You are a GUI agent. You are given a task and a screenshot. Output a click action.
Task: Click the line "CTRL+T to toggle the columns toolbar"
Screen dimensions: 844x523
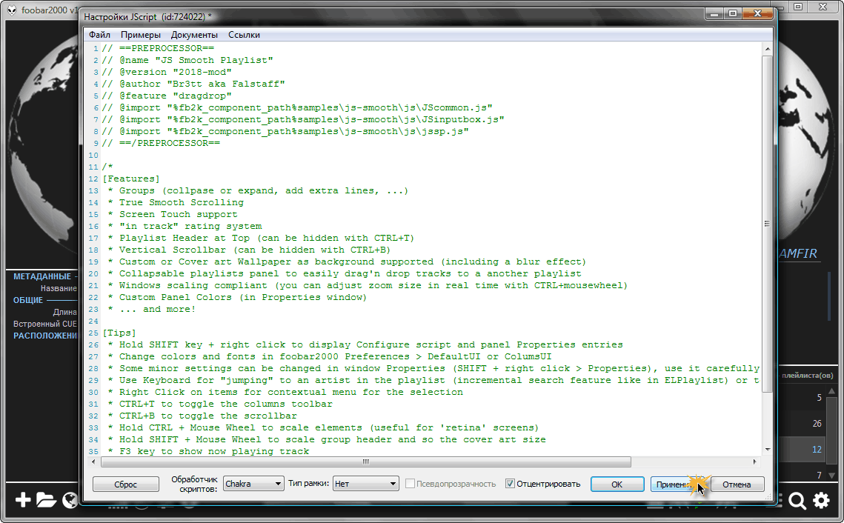(220, 404)
